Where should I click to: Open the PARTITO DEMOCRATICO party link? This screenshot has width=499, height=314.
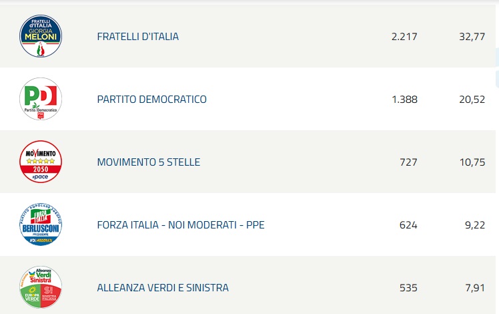[x=151, y=100]
